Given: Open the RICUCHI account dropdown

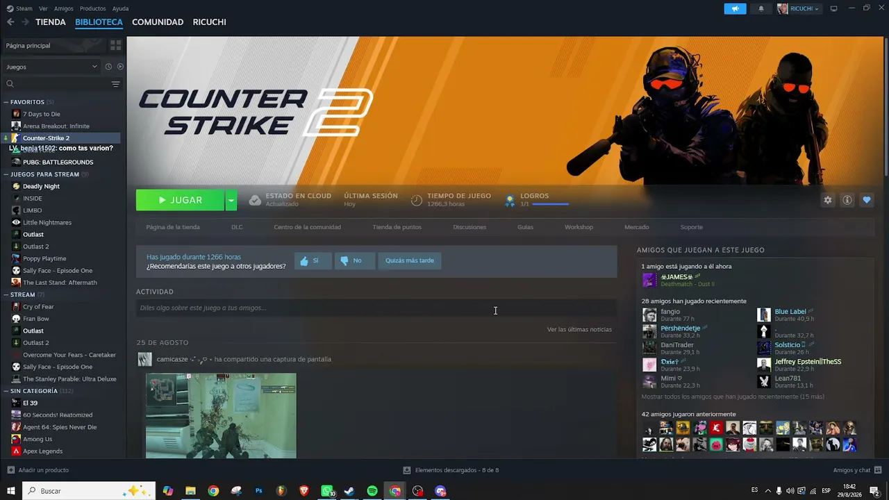Looking at the screenshot, I should (799, 8).
